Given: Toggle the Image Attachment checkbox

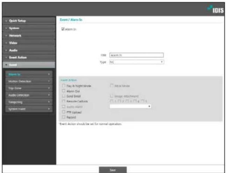Looking at the screenshot, I should tap(112, 96).
